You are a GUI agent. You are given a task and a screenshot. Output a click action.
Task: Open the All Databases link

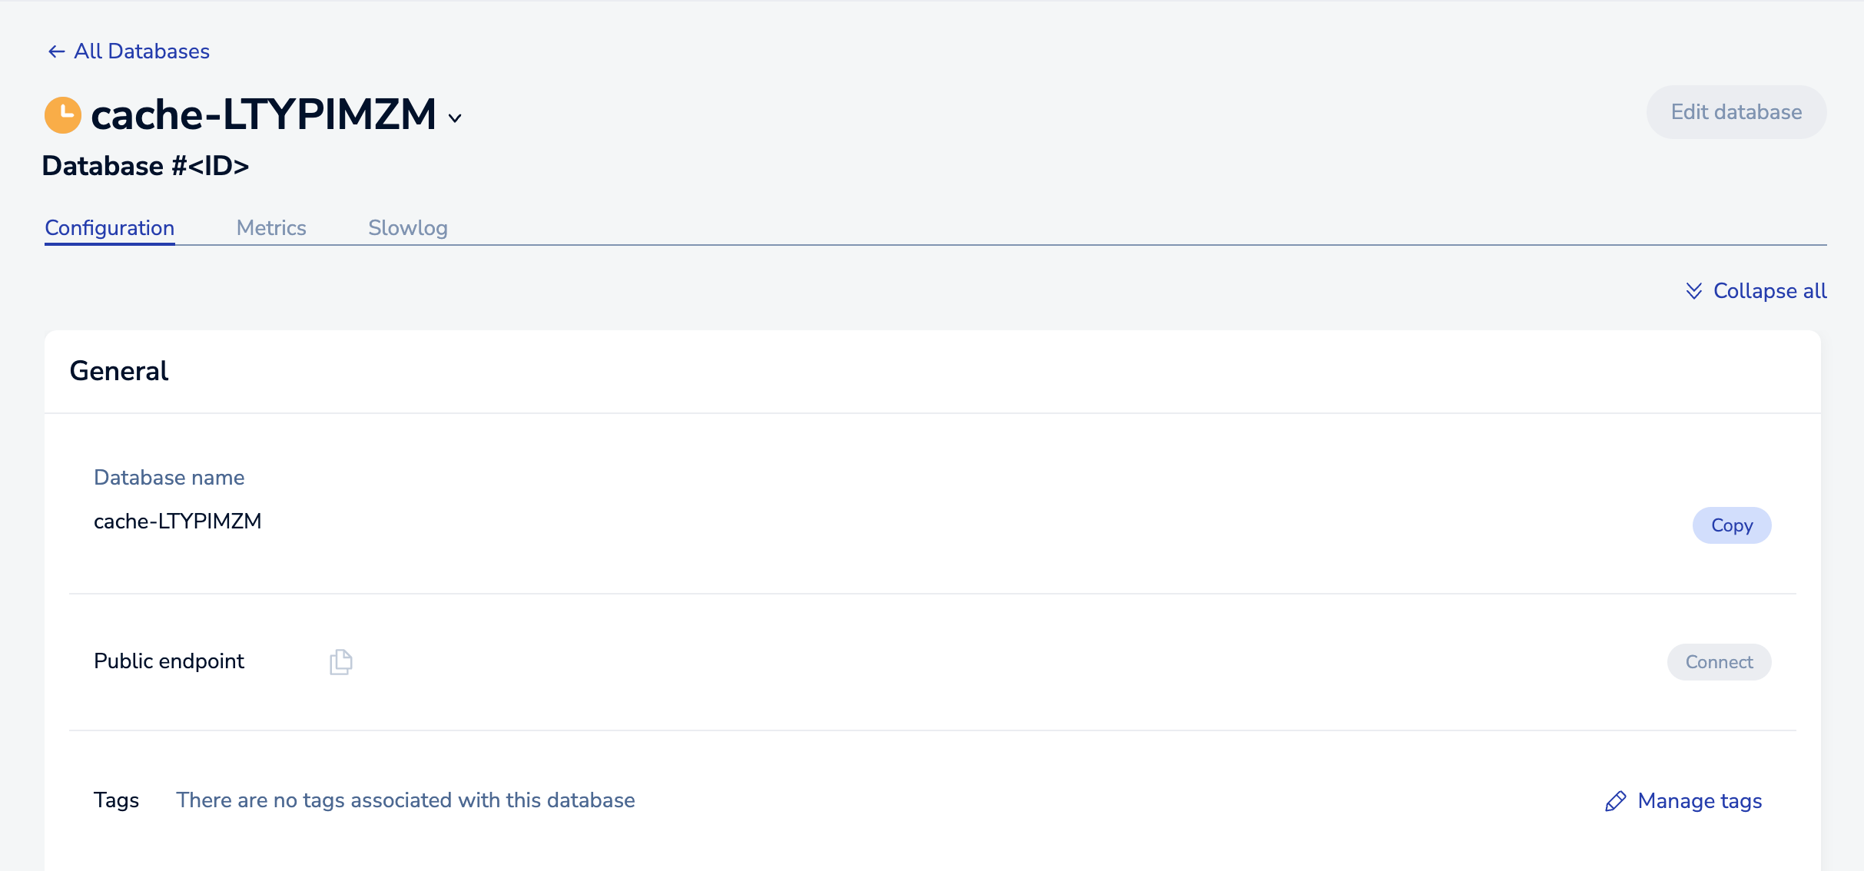(142, 51)
